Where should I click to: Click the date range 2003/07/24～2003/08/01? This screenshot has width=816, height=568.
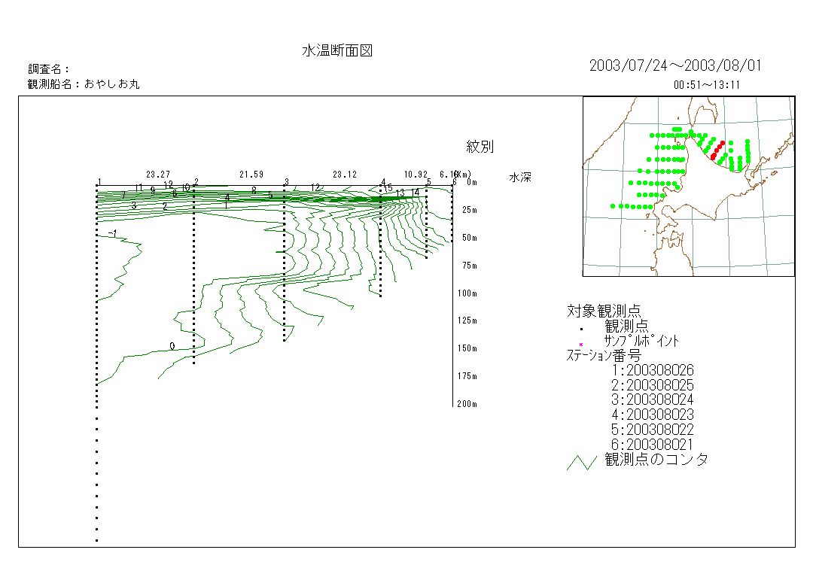(x=675, y=65)
